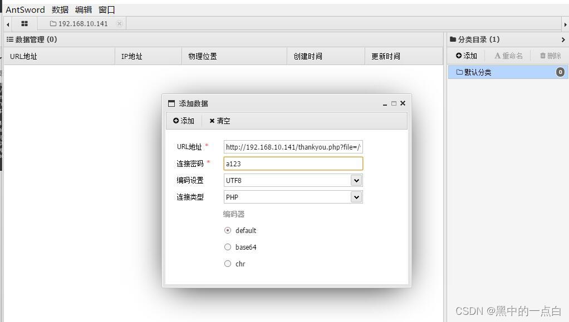The height and width of the screenshot is (322, 569).
Task: Close the 192.168.10.141 tab
Action: [x=119, y=23]
